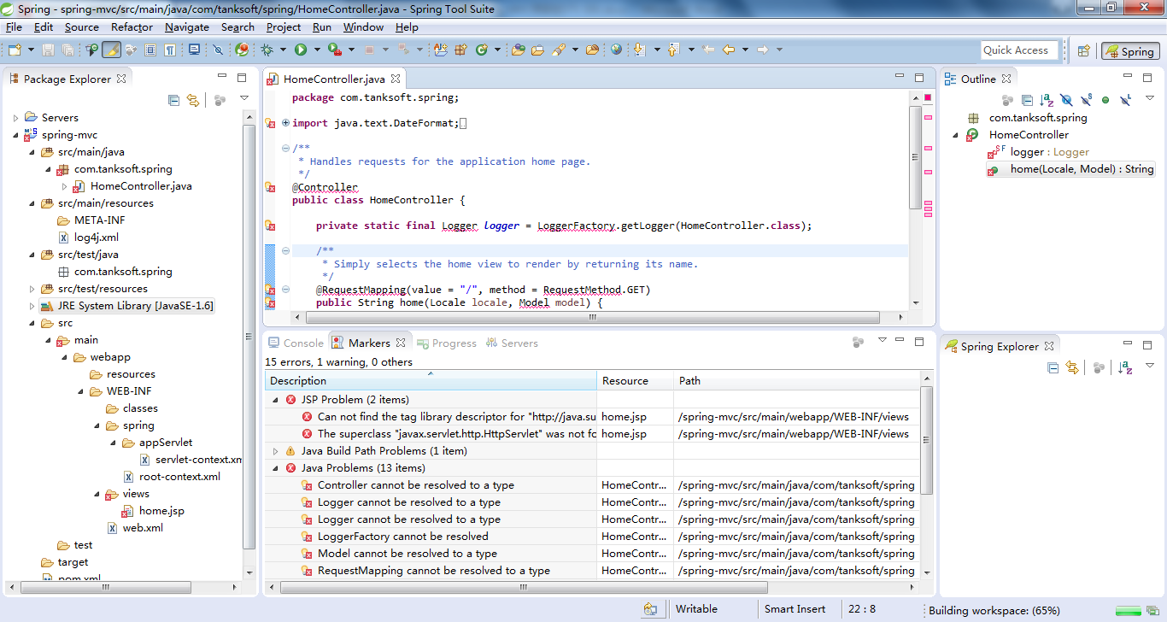Click error marker beside @Controller line
This screenshot has width=1167, height=622.
(270, 187)
